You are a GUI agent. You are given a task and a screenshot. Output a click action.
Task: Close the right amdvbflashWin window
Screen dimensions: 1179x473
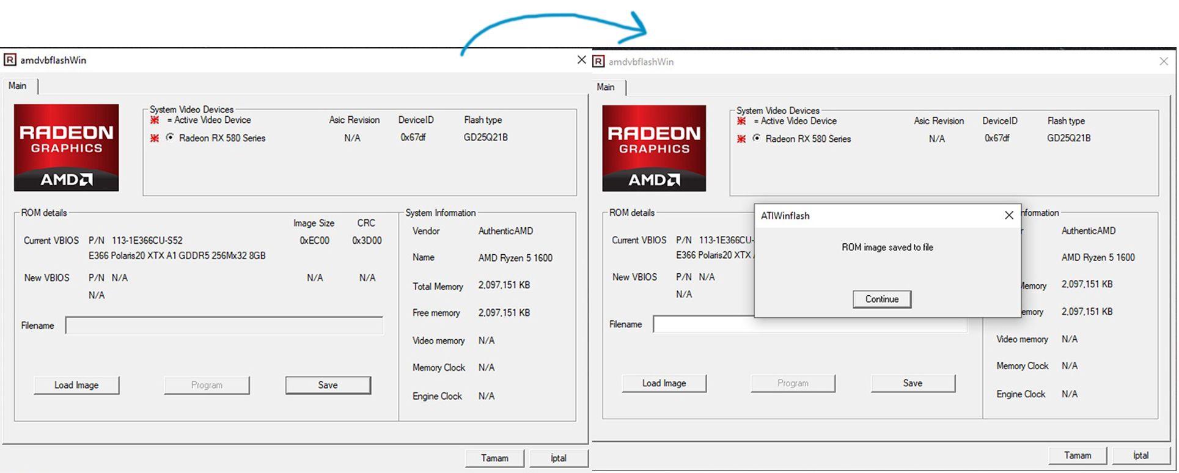[x=1164, y=61]
